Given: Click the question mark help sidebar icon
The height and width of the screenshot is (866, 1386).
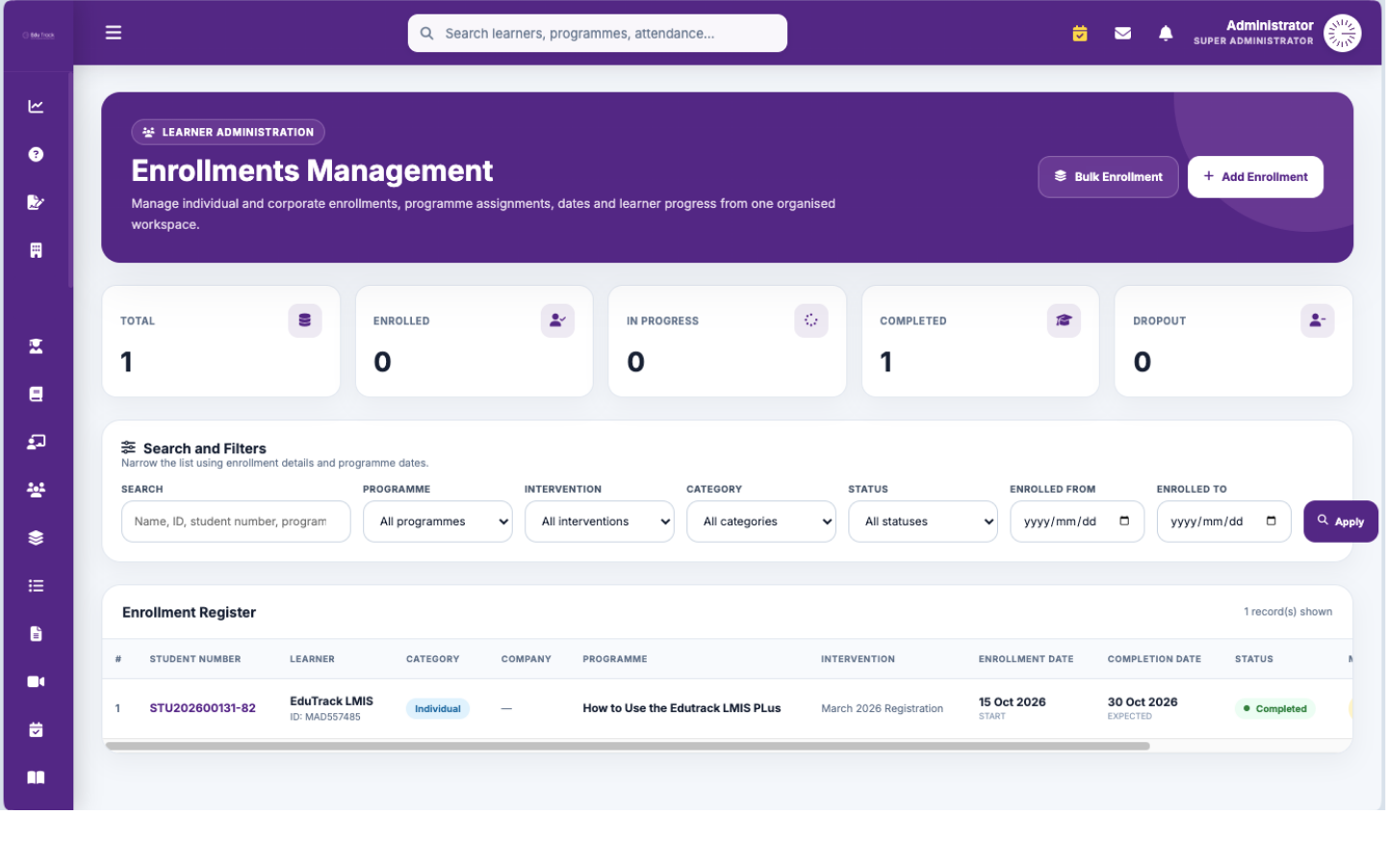Looking at the screenshot, I should (36, 155).
